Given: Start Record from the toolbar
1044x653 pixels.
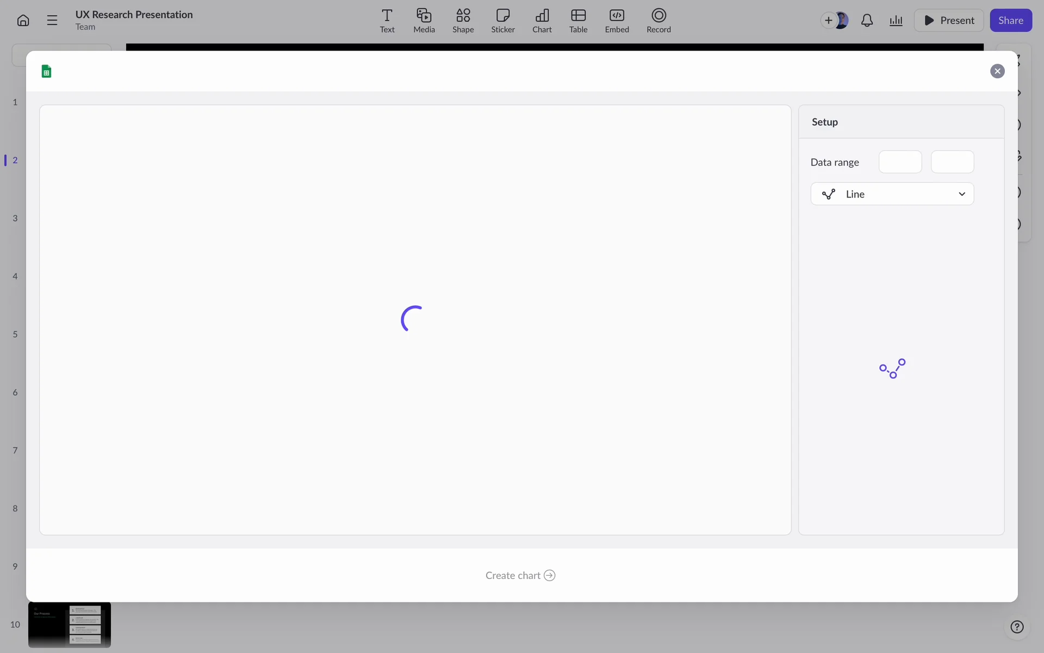Looking at the screenshot, I should (x=658, y=21).
